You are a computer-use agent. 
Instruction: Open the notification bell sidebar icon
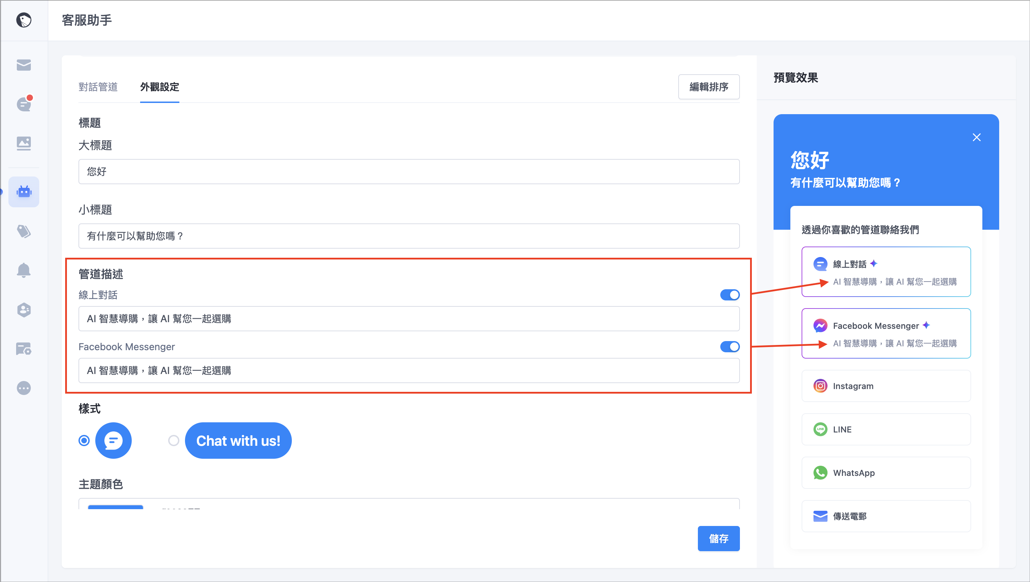click(23, 270)
